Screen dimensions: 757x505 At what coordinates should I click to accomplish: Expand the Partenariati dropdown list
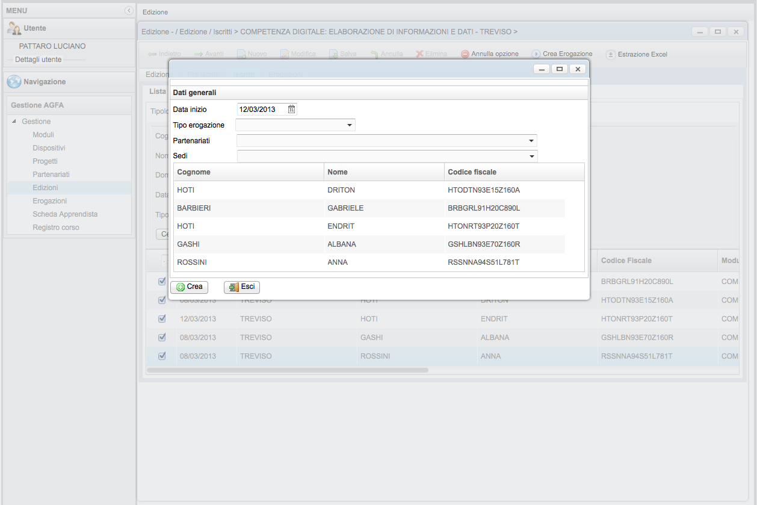(531, 141)
